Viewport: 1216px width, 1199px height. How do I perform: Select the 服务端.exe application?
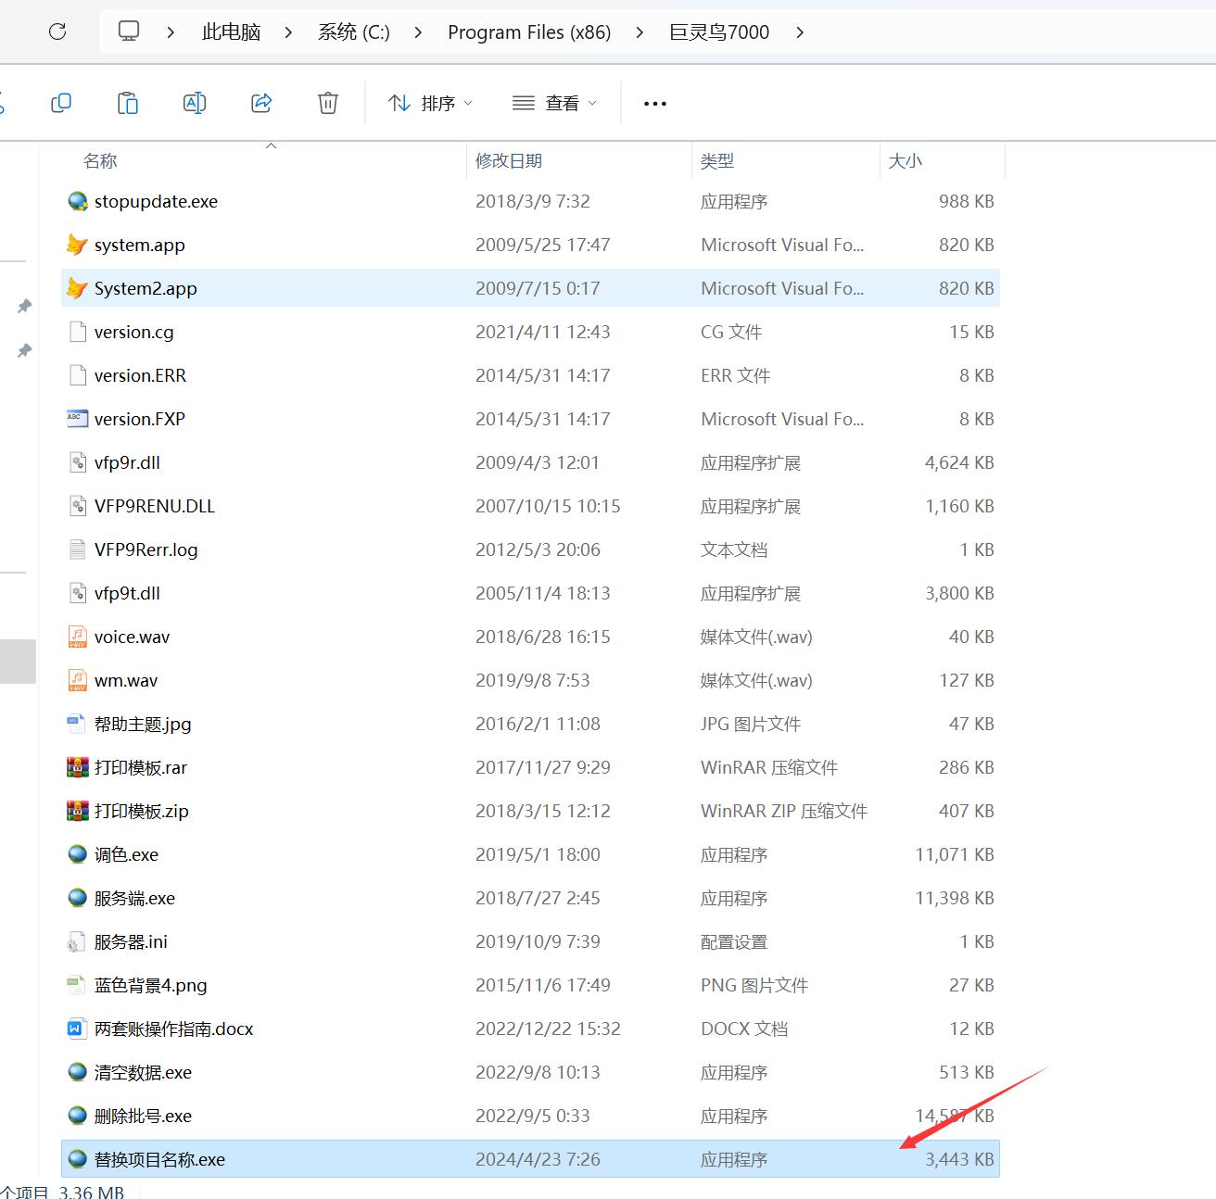134,898
